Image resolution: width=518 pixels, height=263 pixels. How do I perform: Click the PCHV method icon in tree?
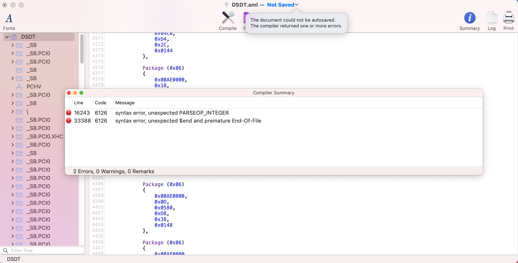19,87
